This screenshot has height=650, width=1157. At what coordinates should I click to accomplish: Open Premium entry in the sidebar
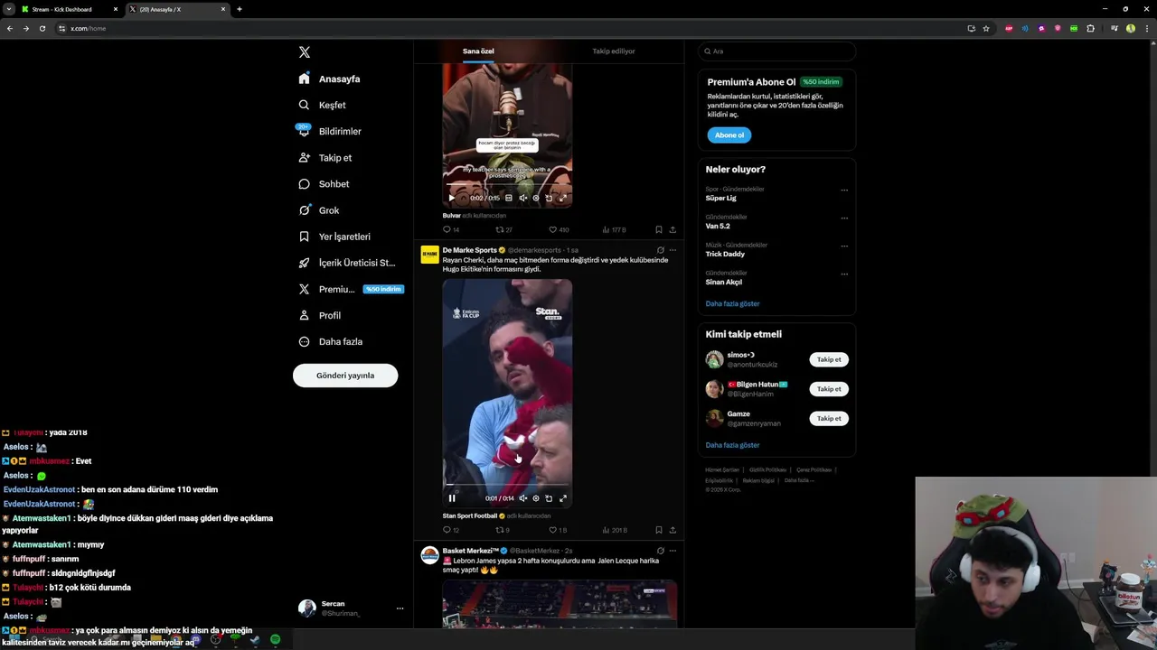(351, 289)
